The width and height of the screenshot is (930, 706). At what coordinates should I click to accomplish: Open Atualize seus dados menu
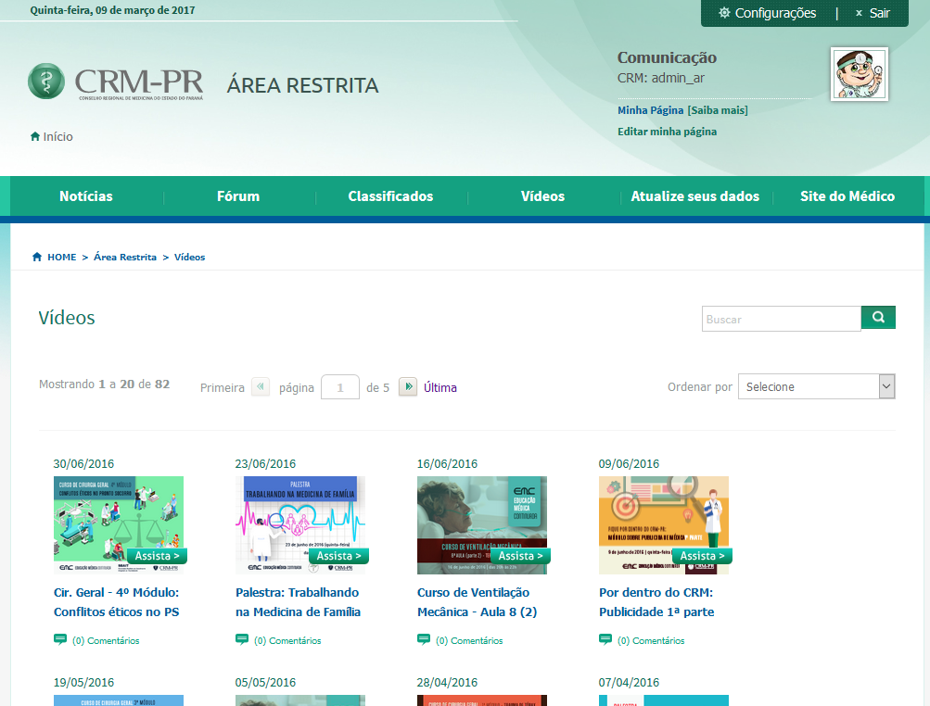pos(695,196)
